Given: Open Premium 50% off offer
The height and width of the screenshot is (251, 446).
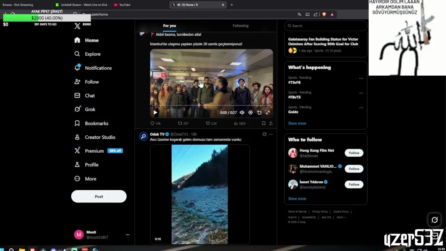Looking at the screenshot, I should click(99, 151).
